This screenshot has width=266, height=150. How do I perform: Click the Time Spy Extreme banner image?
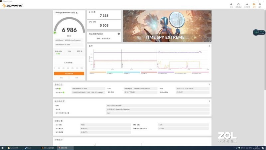[x=167, y=26]
